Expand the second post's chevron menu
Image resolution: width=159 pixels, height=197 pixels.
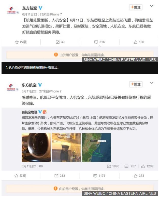[x=152, y=83]
